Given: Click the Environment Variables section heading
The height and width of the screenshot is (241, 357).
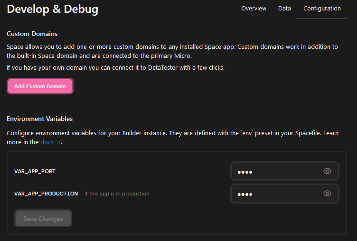Looking at the screenshot, I should point(39,119).
